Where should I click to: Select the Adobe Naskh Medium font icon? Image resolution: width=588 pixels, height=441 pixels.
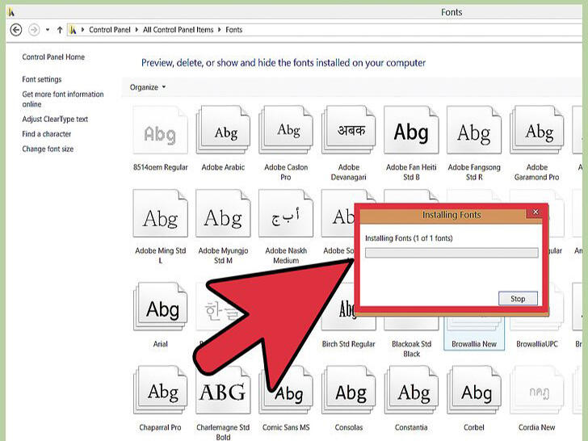pos(286,214)
